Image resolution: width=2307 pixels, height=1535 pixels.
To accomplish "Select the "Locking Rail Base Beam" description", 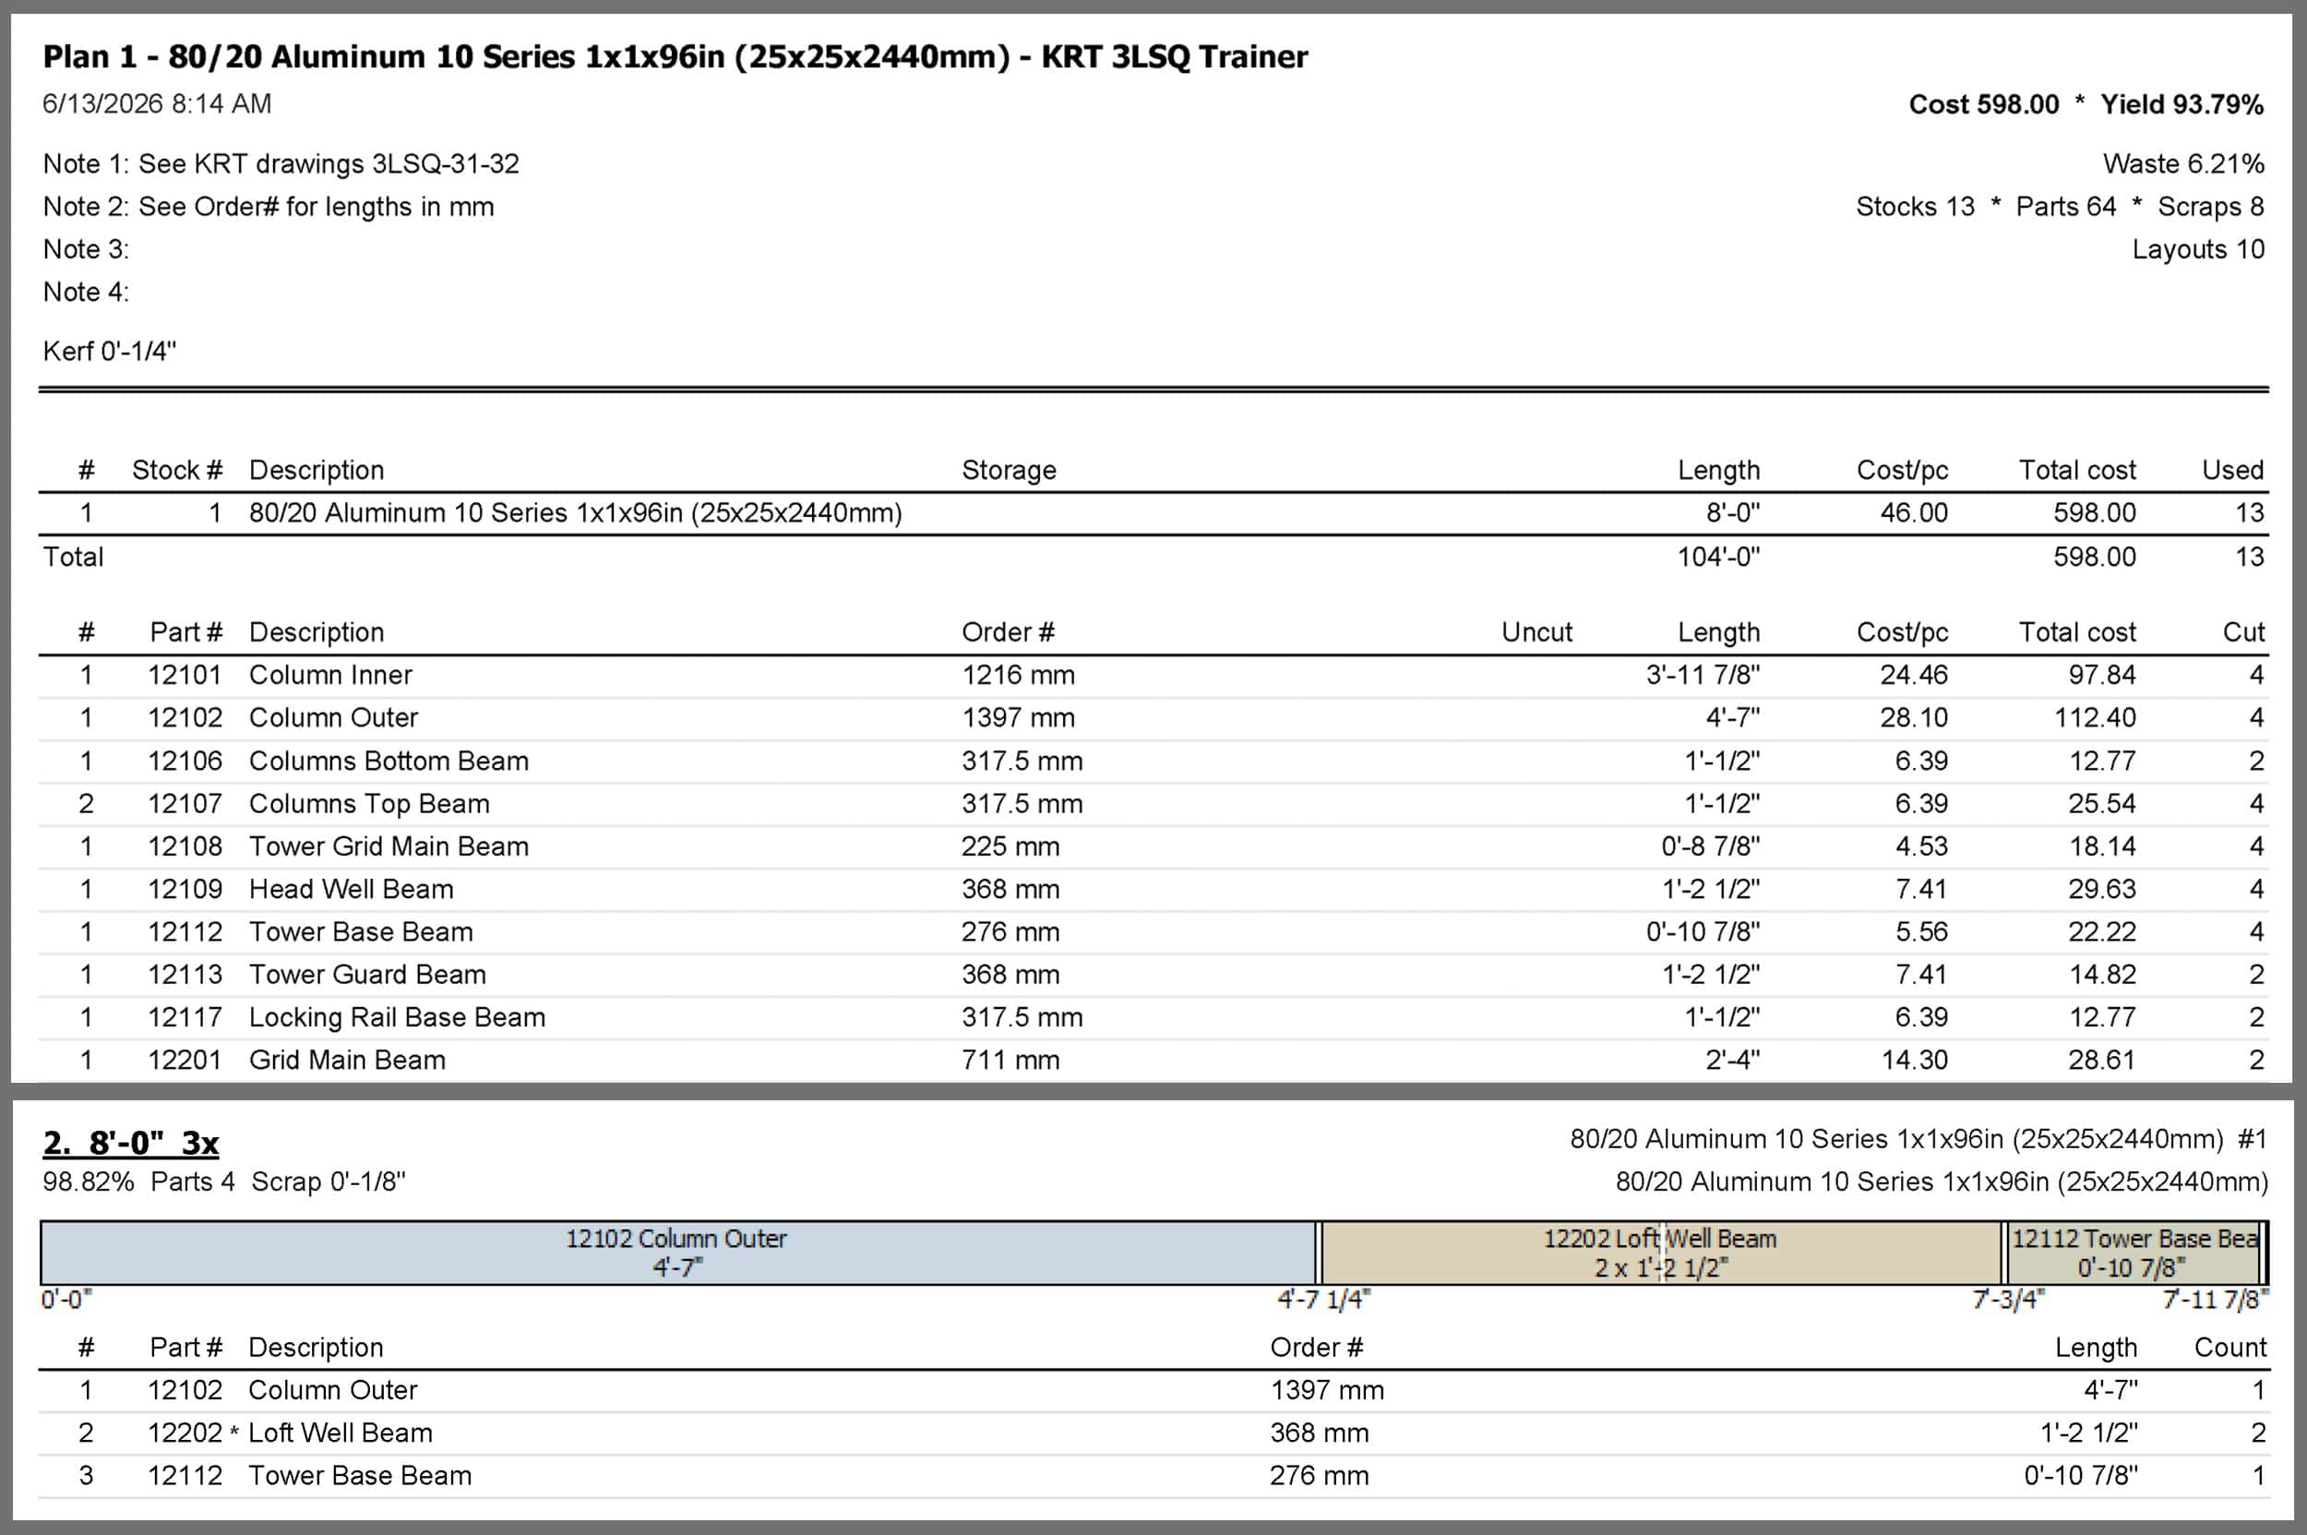I will (x=397, y=1017).
